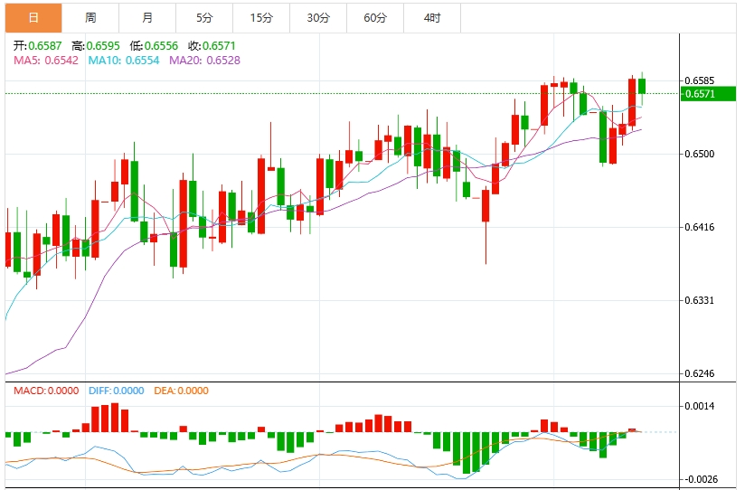Click the 0.6500 price axis label
This screenshot has width=745, height=490.
click(x=700, y=154)
